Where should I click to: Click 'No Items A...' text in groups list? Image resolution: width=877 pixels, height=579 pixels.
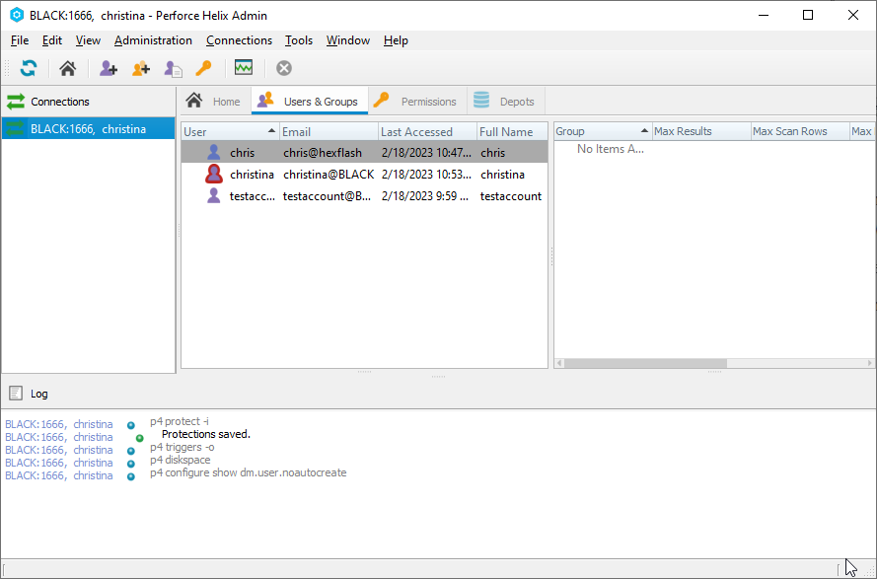(x=611, y=149)
